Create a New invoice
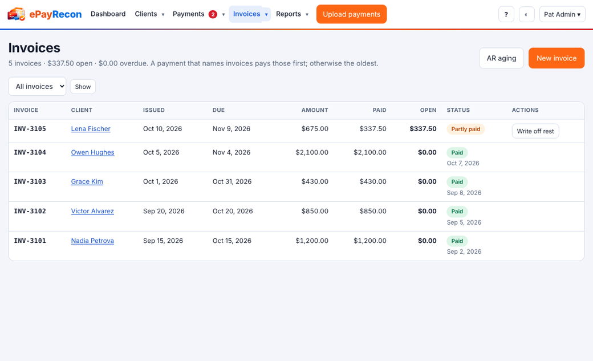 pos(557,58)
